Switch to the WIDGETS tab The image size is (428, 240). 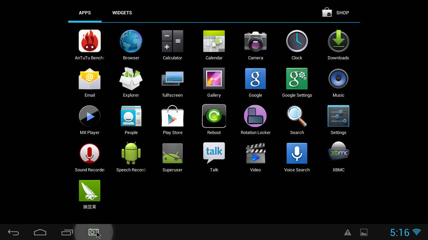coord(122,13)
